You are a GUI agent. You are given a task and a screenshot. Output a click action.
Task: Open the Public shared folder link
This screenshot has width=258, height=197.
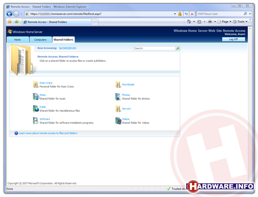pos(43,107)
